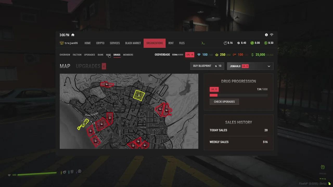The image size is (333, 187).
Task: Click the green icon at bottom-right HUD
Action: (x=323, y=167)
